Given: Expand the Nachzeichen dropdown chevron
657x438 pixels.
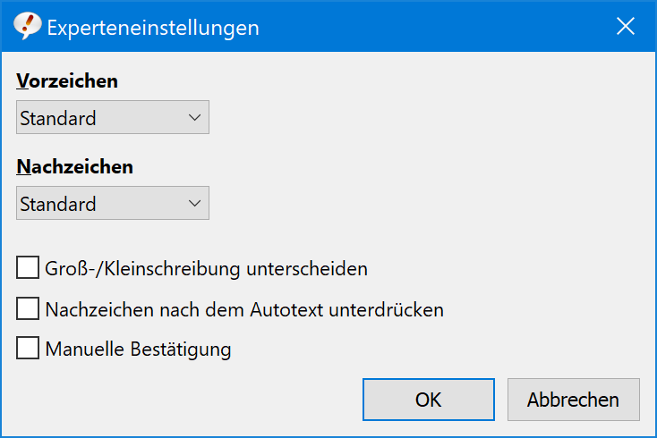Looking at the screenshot, I should click(x=194, y=203).
